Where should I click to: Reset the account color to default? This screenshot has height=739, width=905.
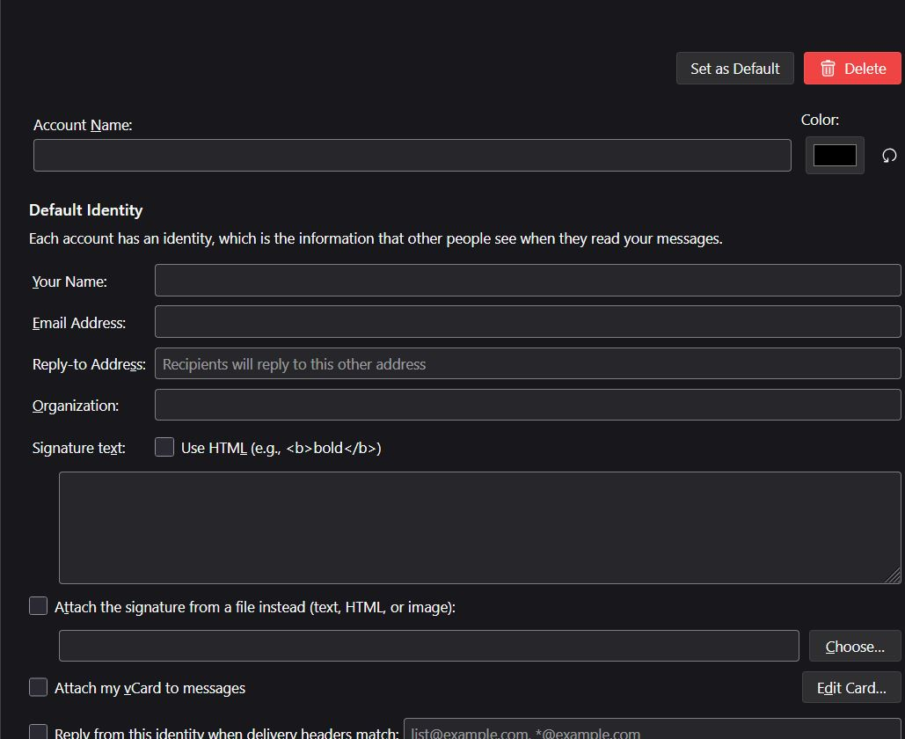[889, 156]
